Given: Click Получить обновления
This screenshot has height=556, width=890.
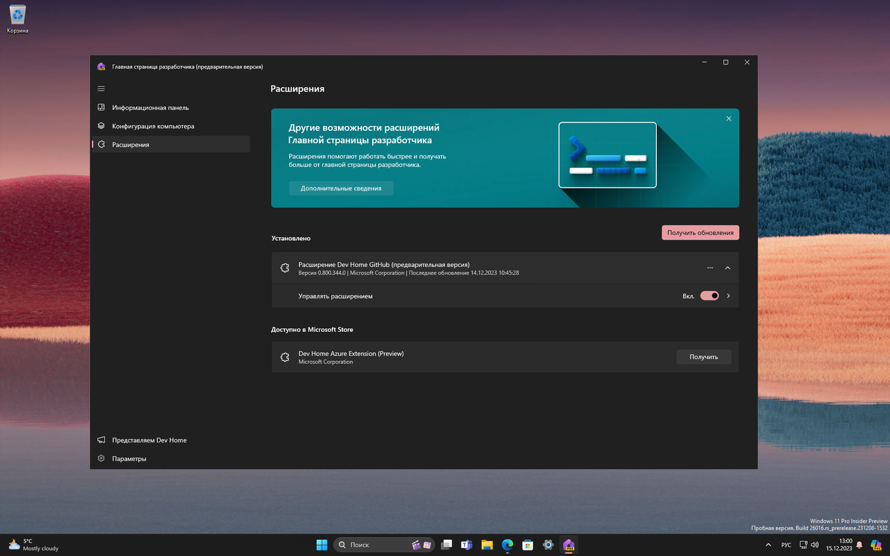Looking at the screenshot, I should pyautogui.click(x=700, y=233).
